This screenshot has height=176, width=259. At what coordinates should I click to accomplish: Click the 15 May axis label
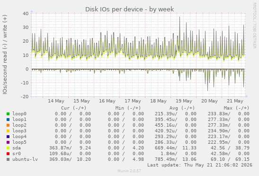[x=81, y=101]
